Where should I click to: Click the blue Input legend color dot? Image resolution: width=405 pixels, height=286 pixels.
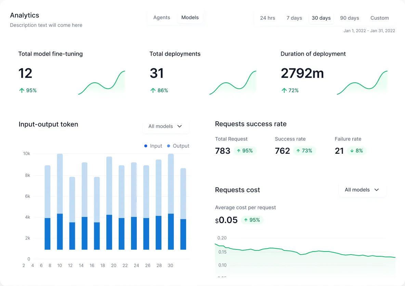(145, 146)
